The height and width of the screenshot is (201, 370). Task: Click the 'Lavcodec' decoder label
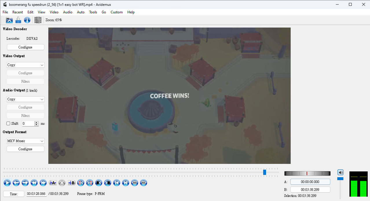click(x=13, y=39)
